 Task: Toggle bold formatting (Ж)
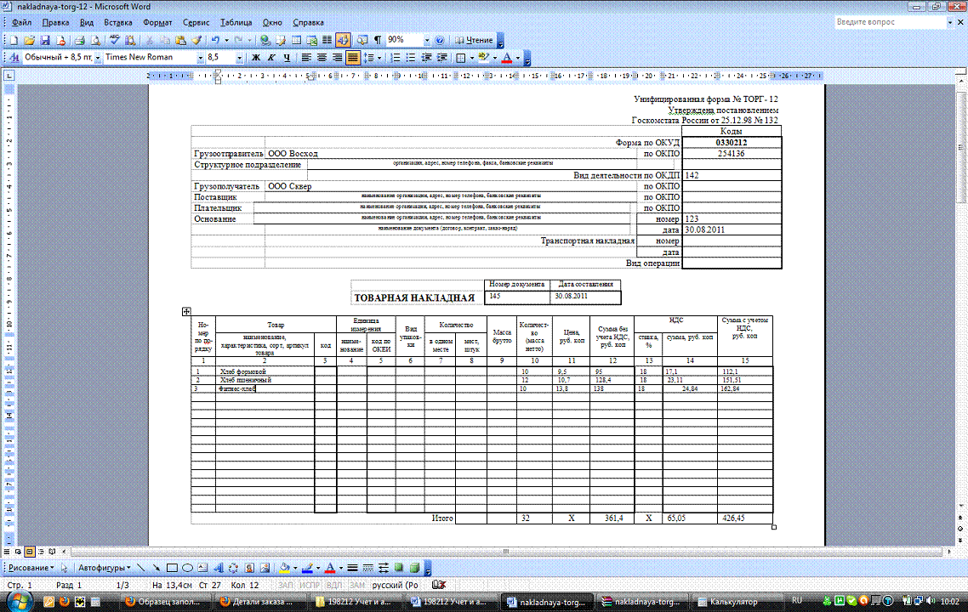(256, 58)
